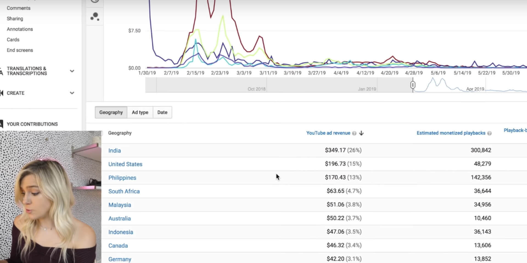Image resolution: width=527 pixels, height=263 pixels.
Task: Select the Geography tab
Action: [x=111, y=112]
